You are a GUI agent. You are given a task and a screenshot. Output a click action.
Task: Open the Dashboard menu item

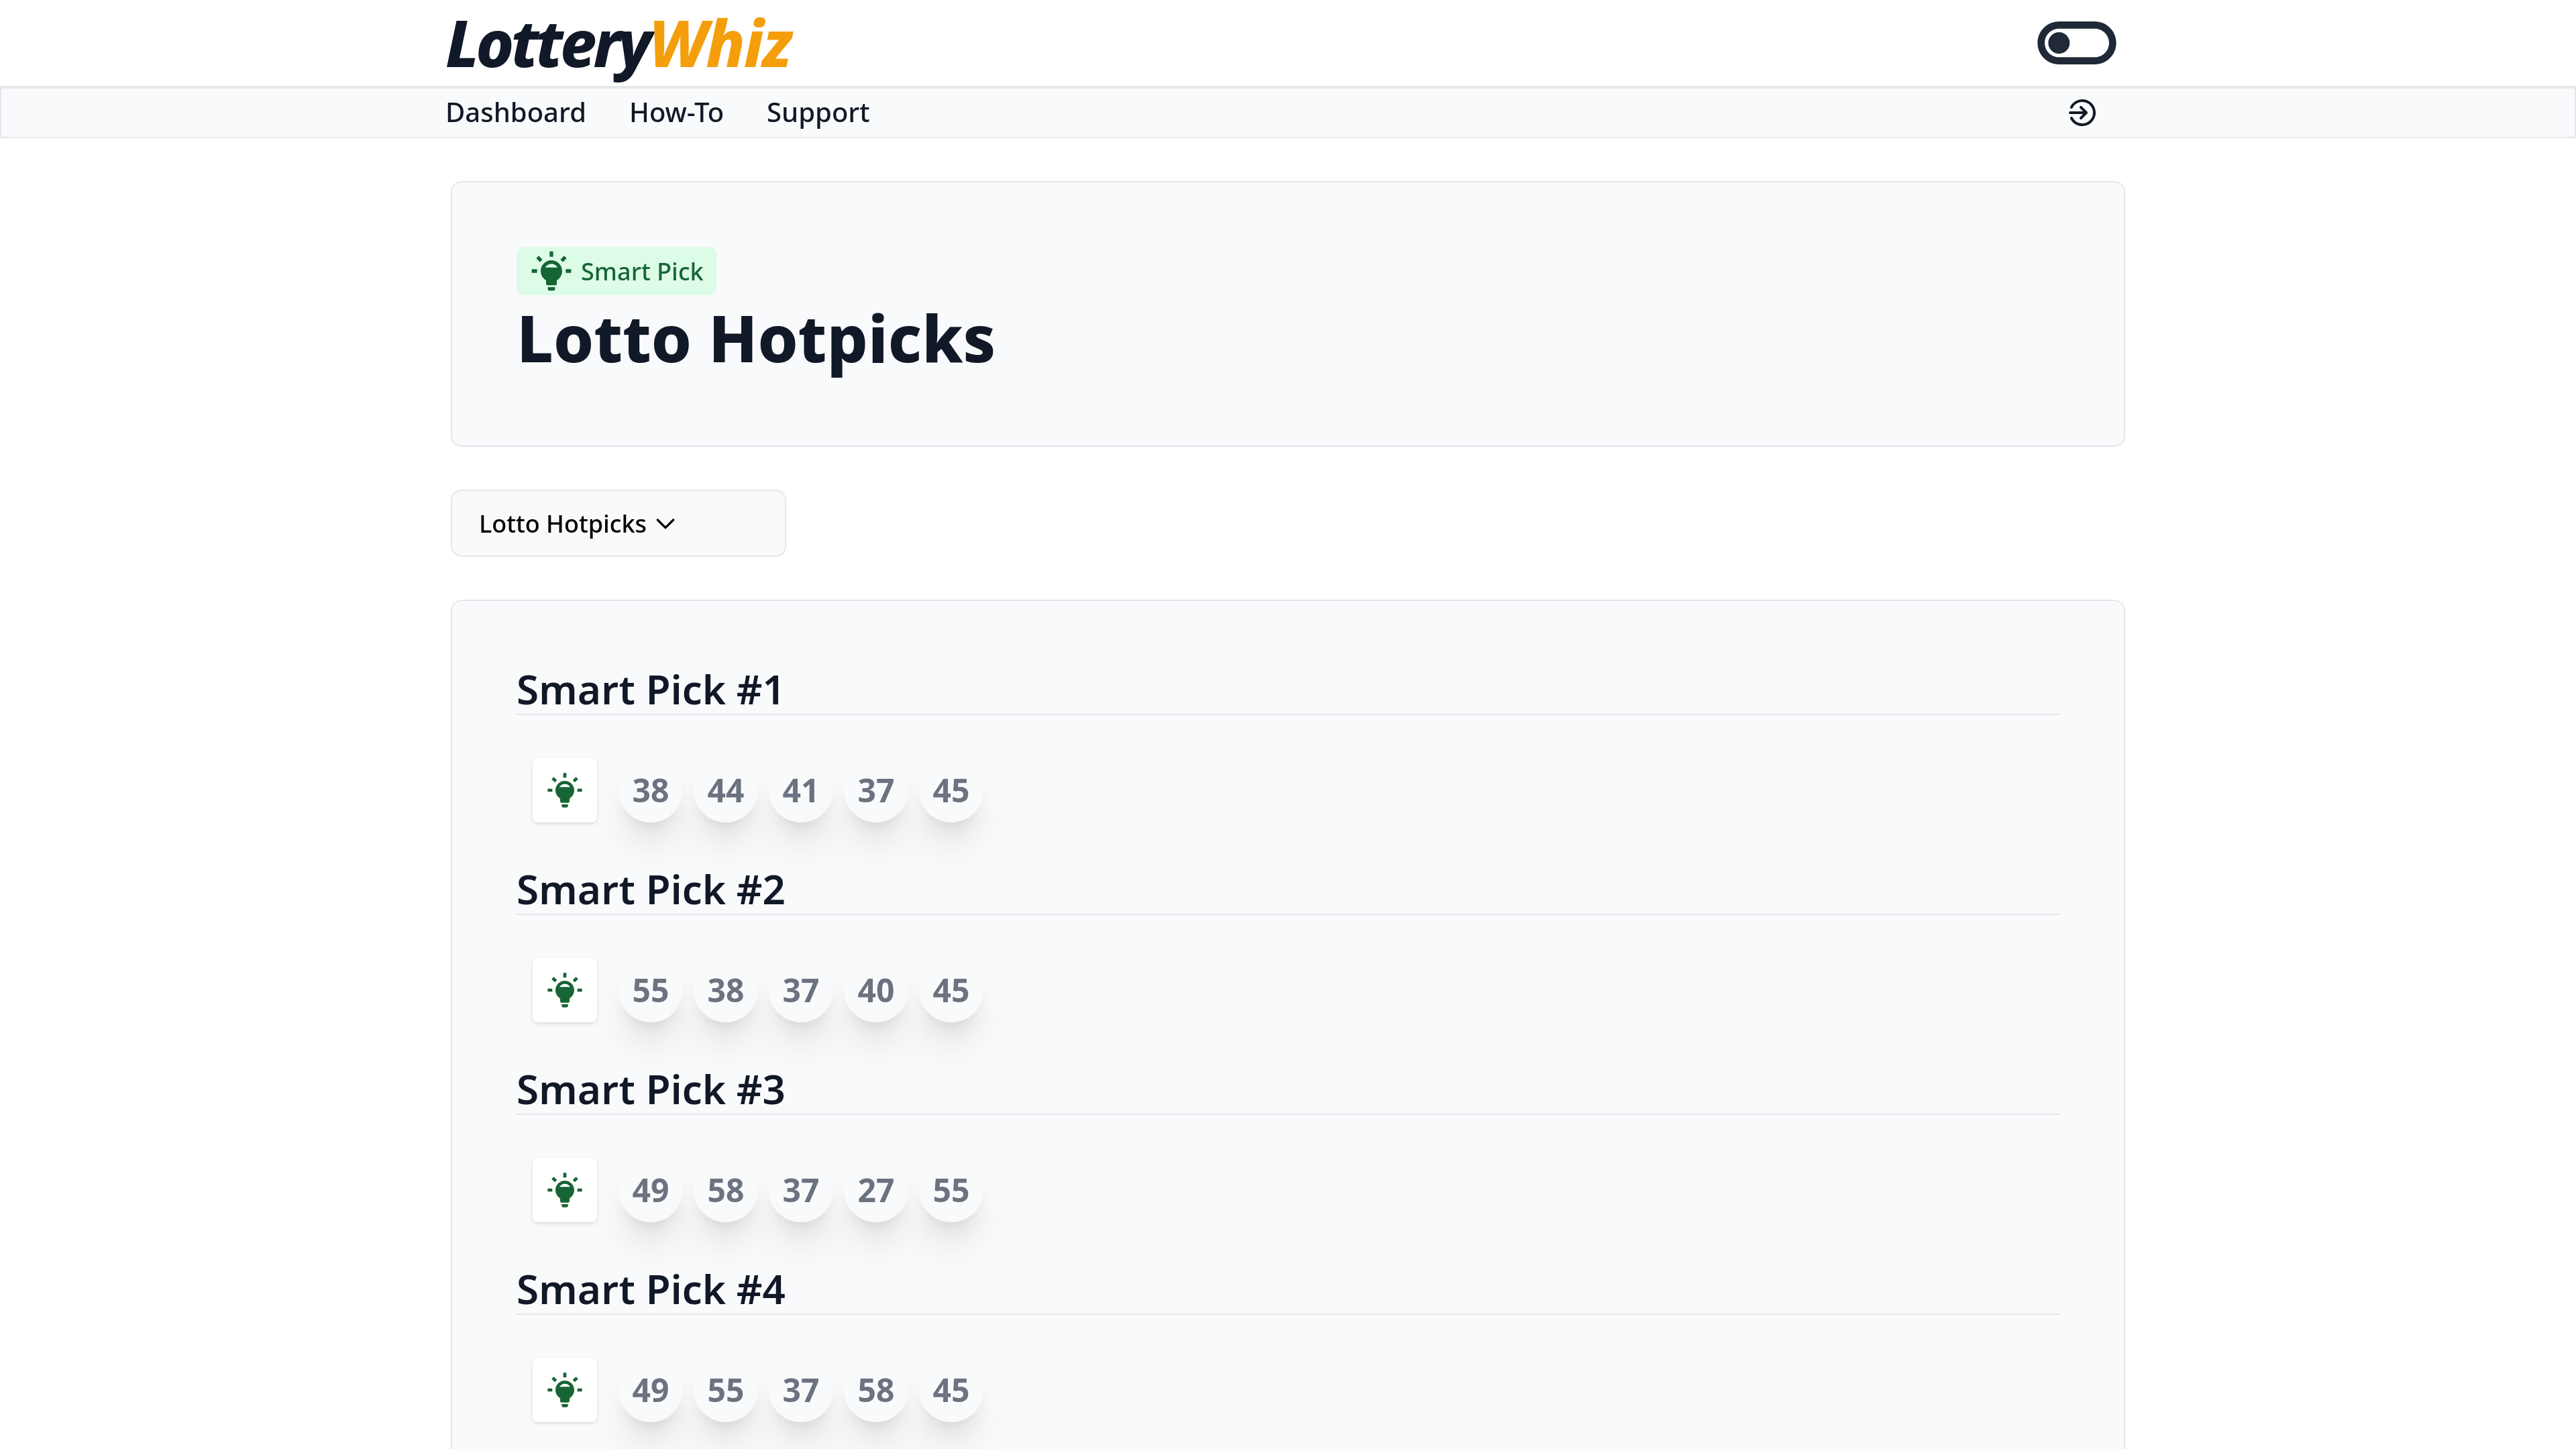(x=515, y=113)
